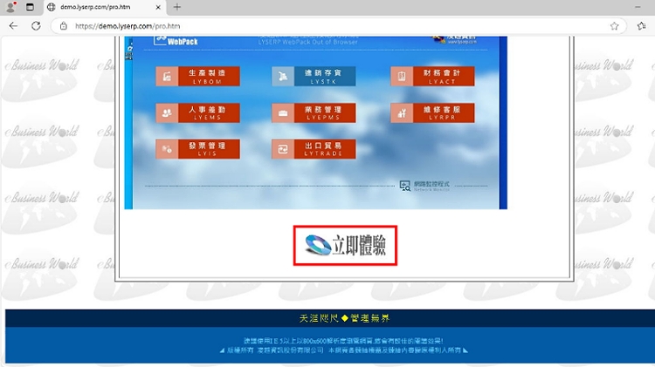This screenshot has width=655, height=367.
Task: Open the 業務管理 LYEPMS module tile
Action: click(x=314, y=112)
